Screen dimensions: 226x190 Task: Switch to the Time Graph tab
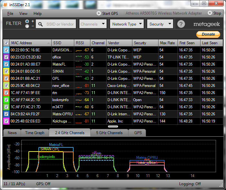coord(35,133)
